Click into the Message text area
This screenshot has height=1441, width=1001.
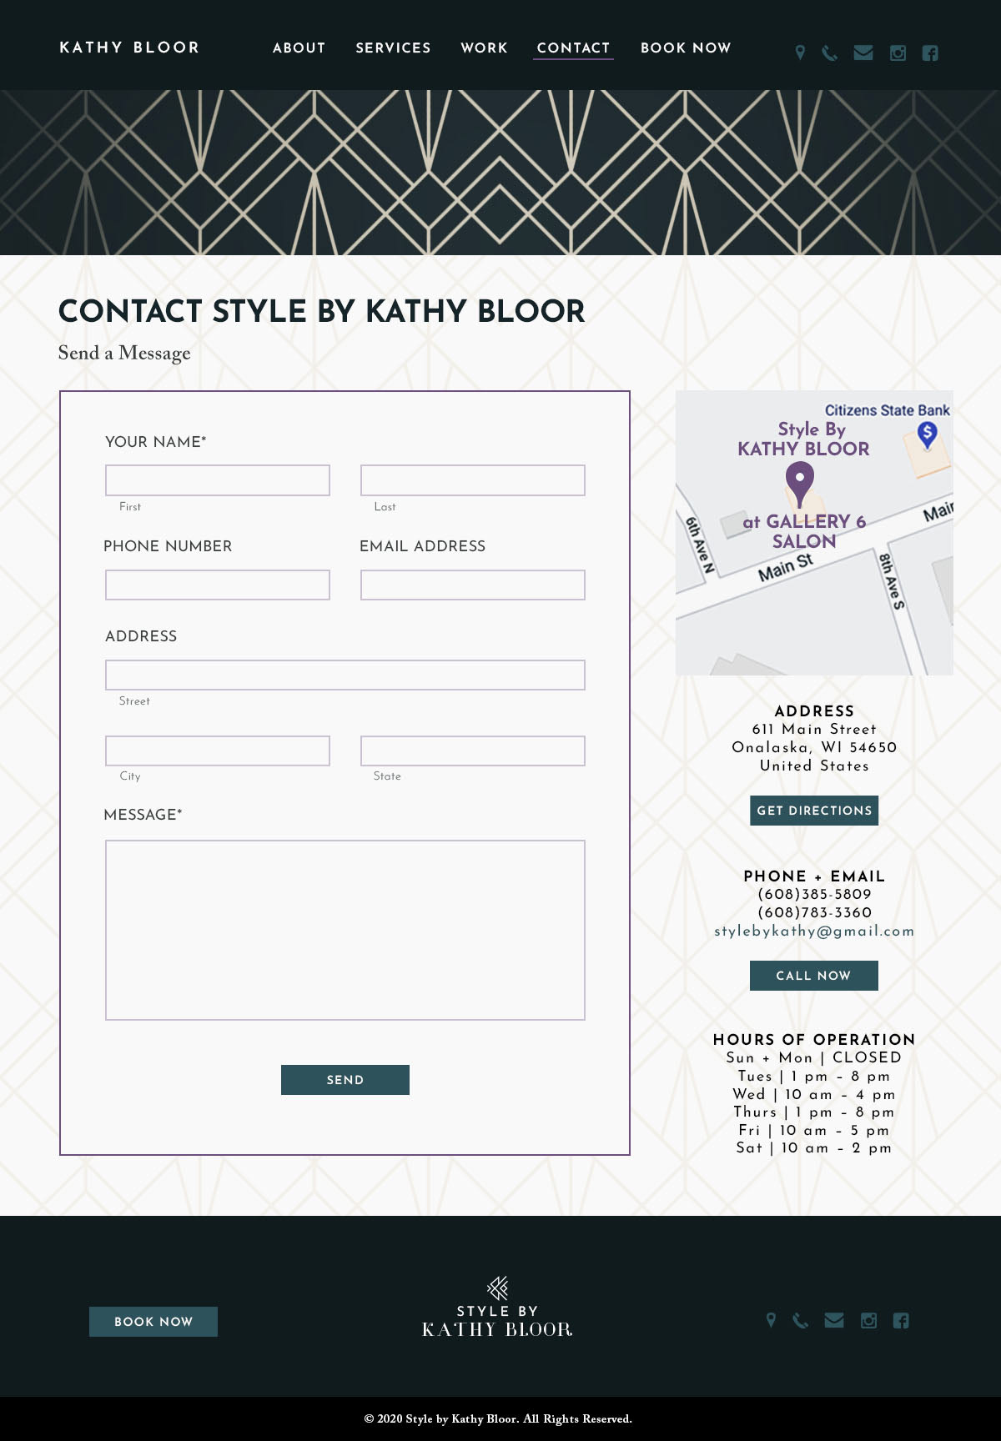(345, 930)
